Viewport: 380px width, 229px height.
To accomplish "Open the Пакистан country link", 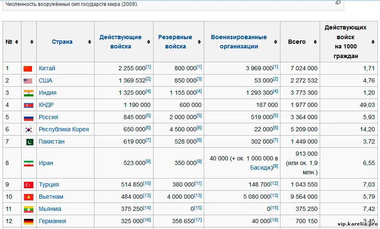I will [51, 141].
